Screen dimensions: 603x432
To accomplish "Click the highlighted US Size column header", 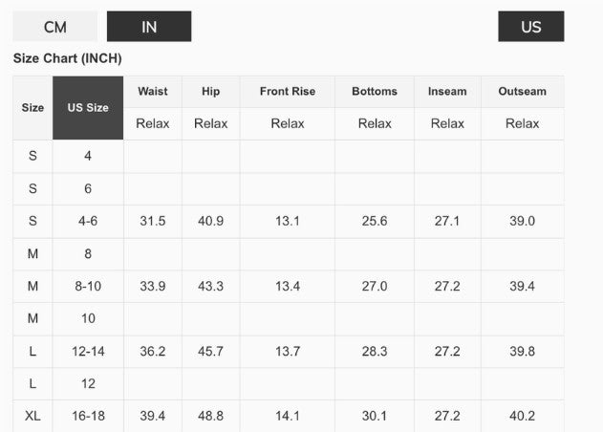I will 88,108.
